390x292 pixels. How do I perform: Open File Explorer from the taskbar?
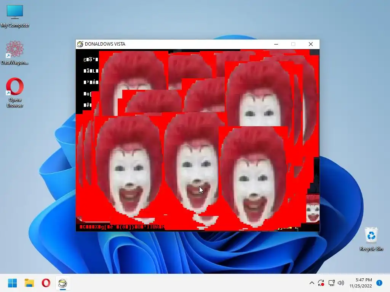point(29,283)
